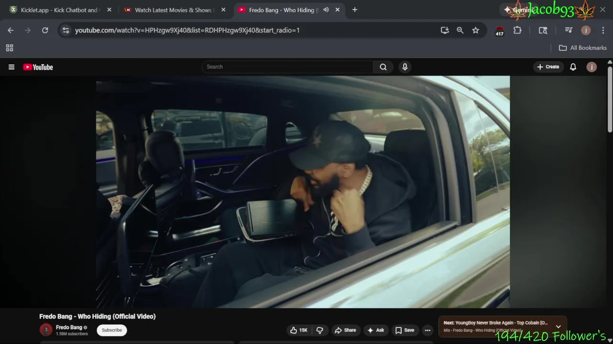This screenshot has width=613, height=344.
Task: Install app icon in address bar
Action: (x=445, y=30)
